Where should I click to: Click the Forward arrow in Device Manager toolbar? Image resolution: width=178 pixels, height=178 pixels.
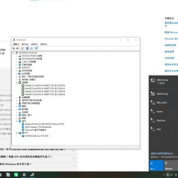(17, 48)
